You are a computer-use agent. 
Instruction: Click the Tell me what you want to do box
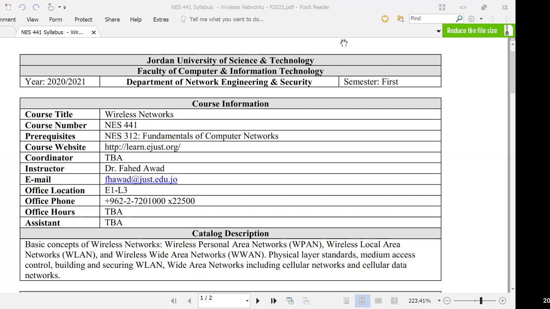[x=226, y=19]
